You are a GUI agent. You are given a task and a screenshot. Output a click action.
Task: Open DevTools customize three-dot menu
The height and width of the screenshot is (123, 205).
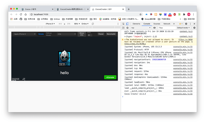(x=190, y=24)
